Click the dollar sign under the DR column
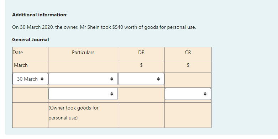This screenshot has width=278, height=139. (x=141, y=65)
